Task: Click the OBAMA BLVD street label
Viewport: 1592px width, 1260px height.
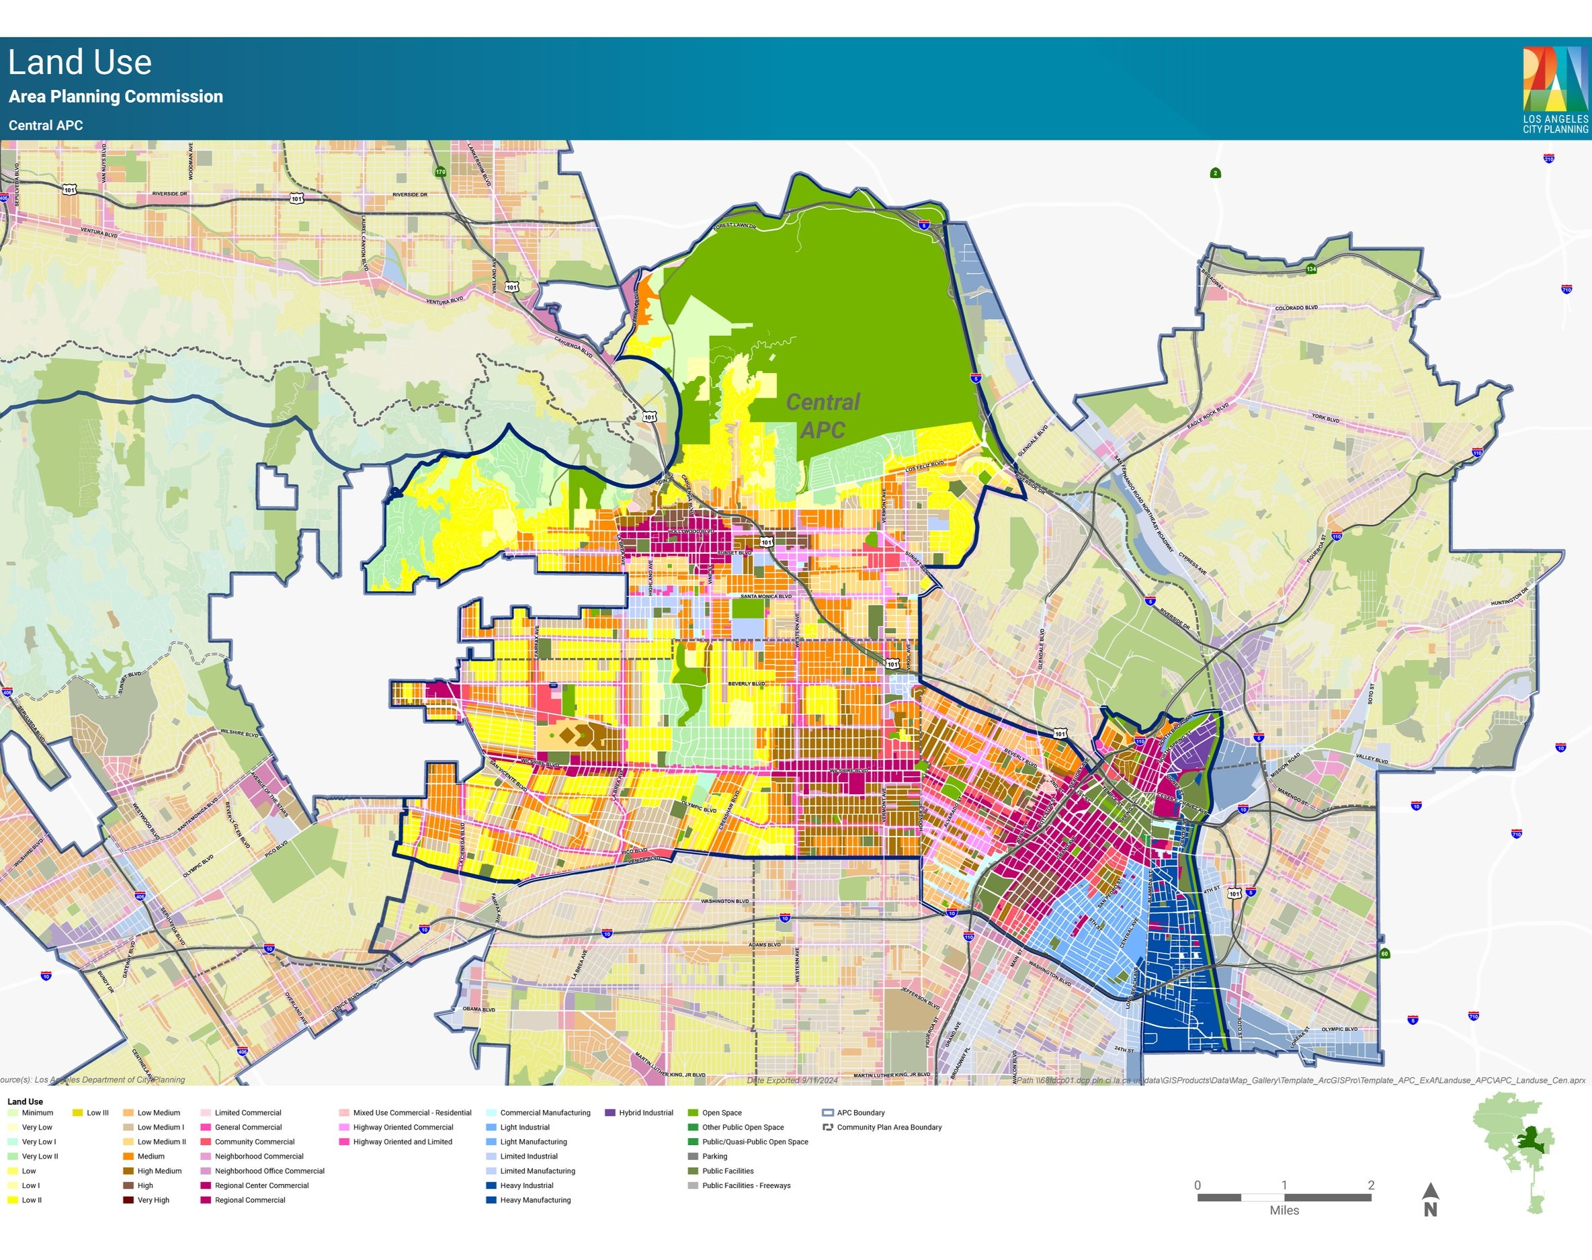Action: point(478,1009)
